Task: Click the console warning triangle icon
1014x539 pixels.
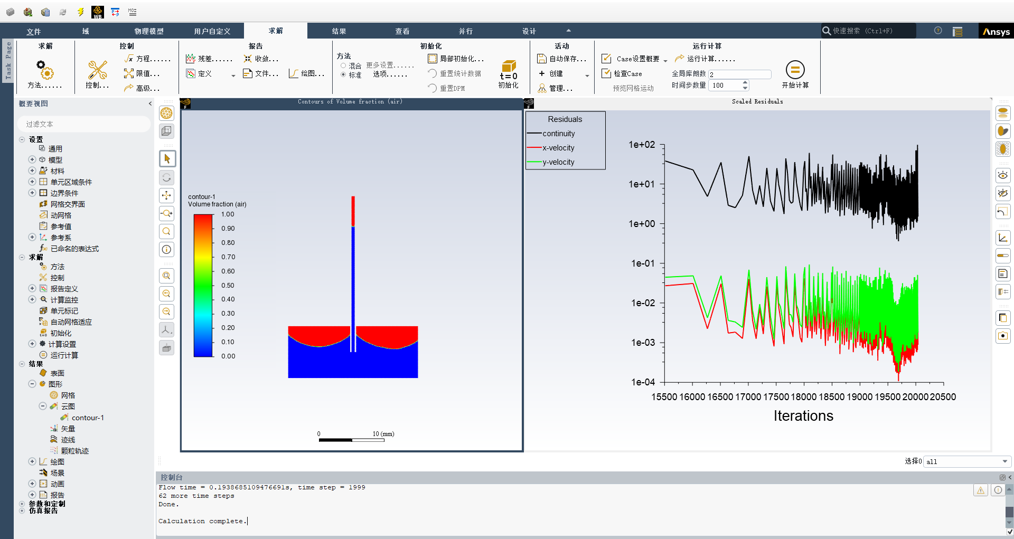Action: (981, 490)
